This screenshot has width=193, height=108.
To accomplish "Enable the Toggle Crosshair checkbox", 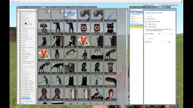I will pos(146,24).
